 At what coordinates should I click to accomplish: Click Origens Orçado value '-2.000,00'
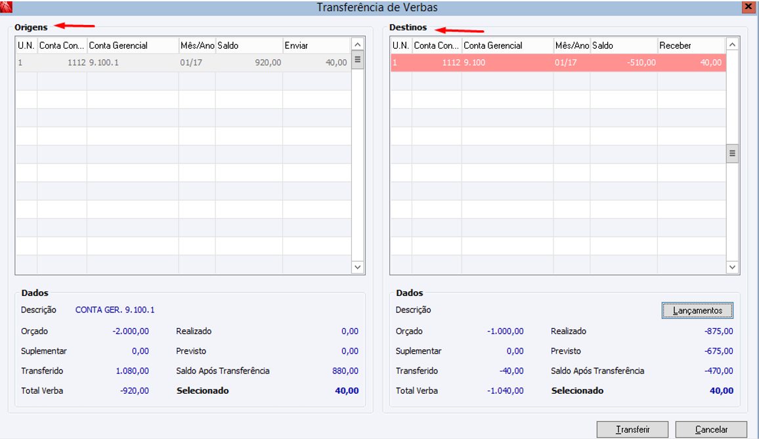pos(131,331)
